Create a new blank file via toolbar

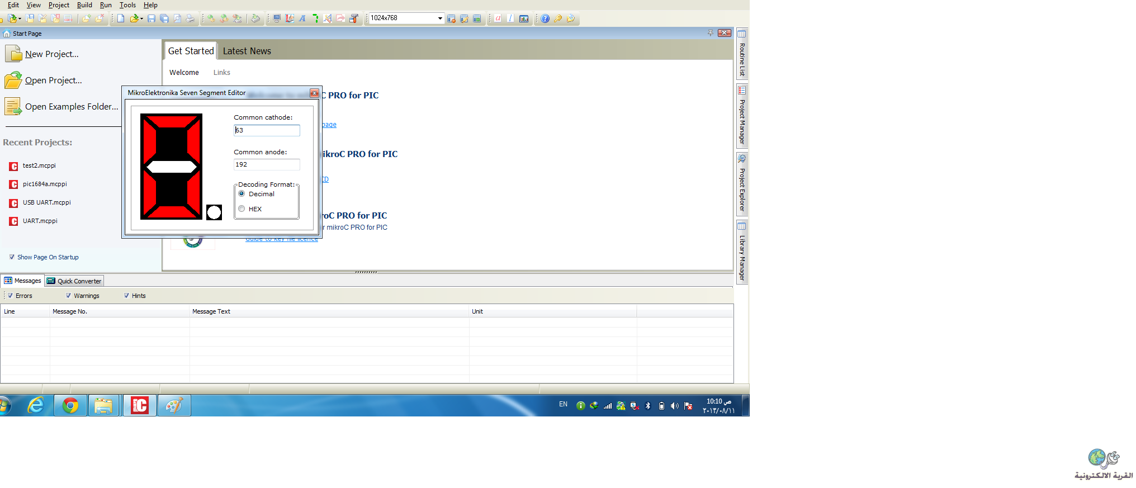[x=121, y=18]
